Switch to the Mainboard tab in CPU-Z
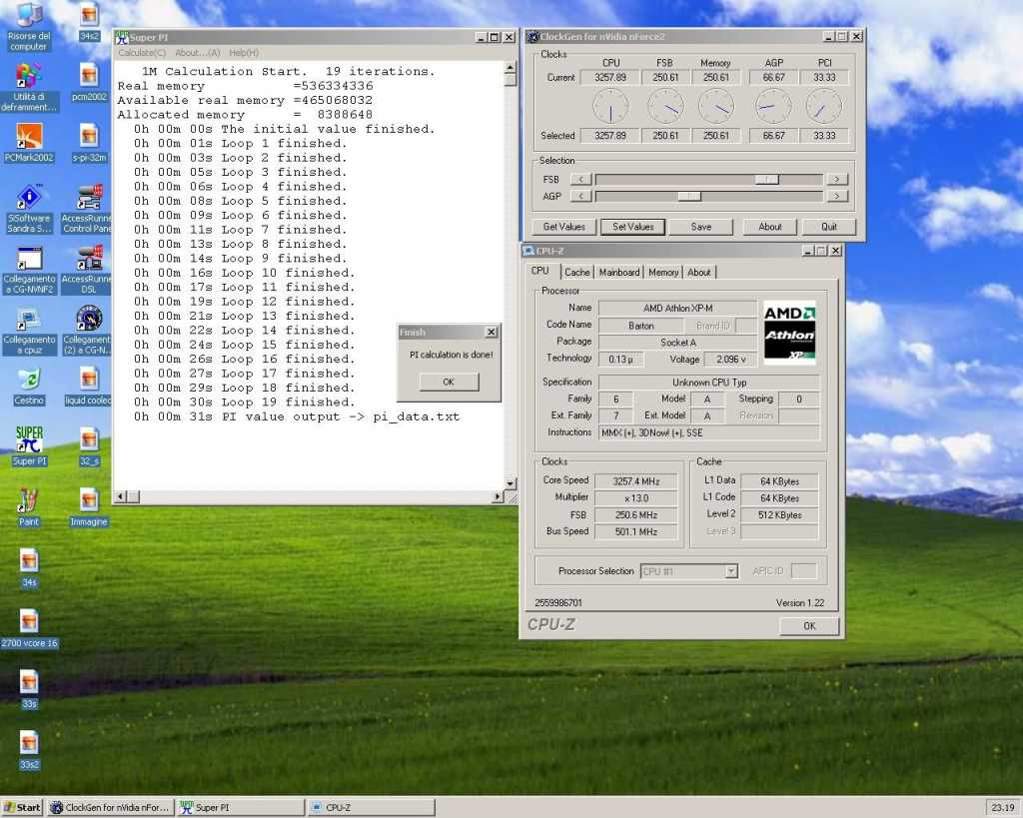This screenshot has width=1023, height=818. [619, 272]
